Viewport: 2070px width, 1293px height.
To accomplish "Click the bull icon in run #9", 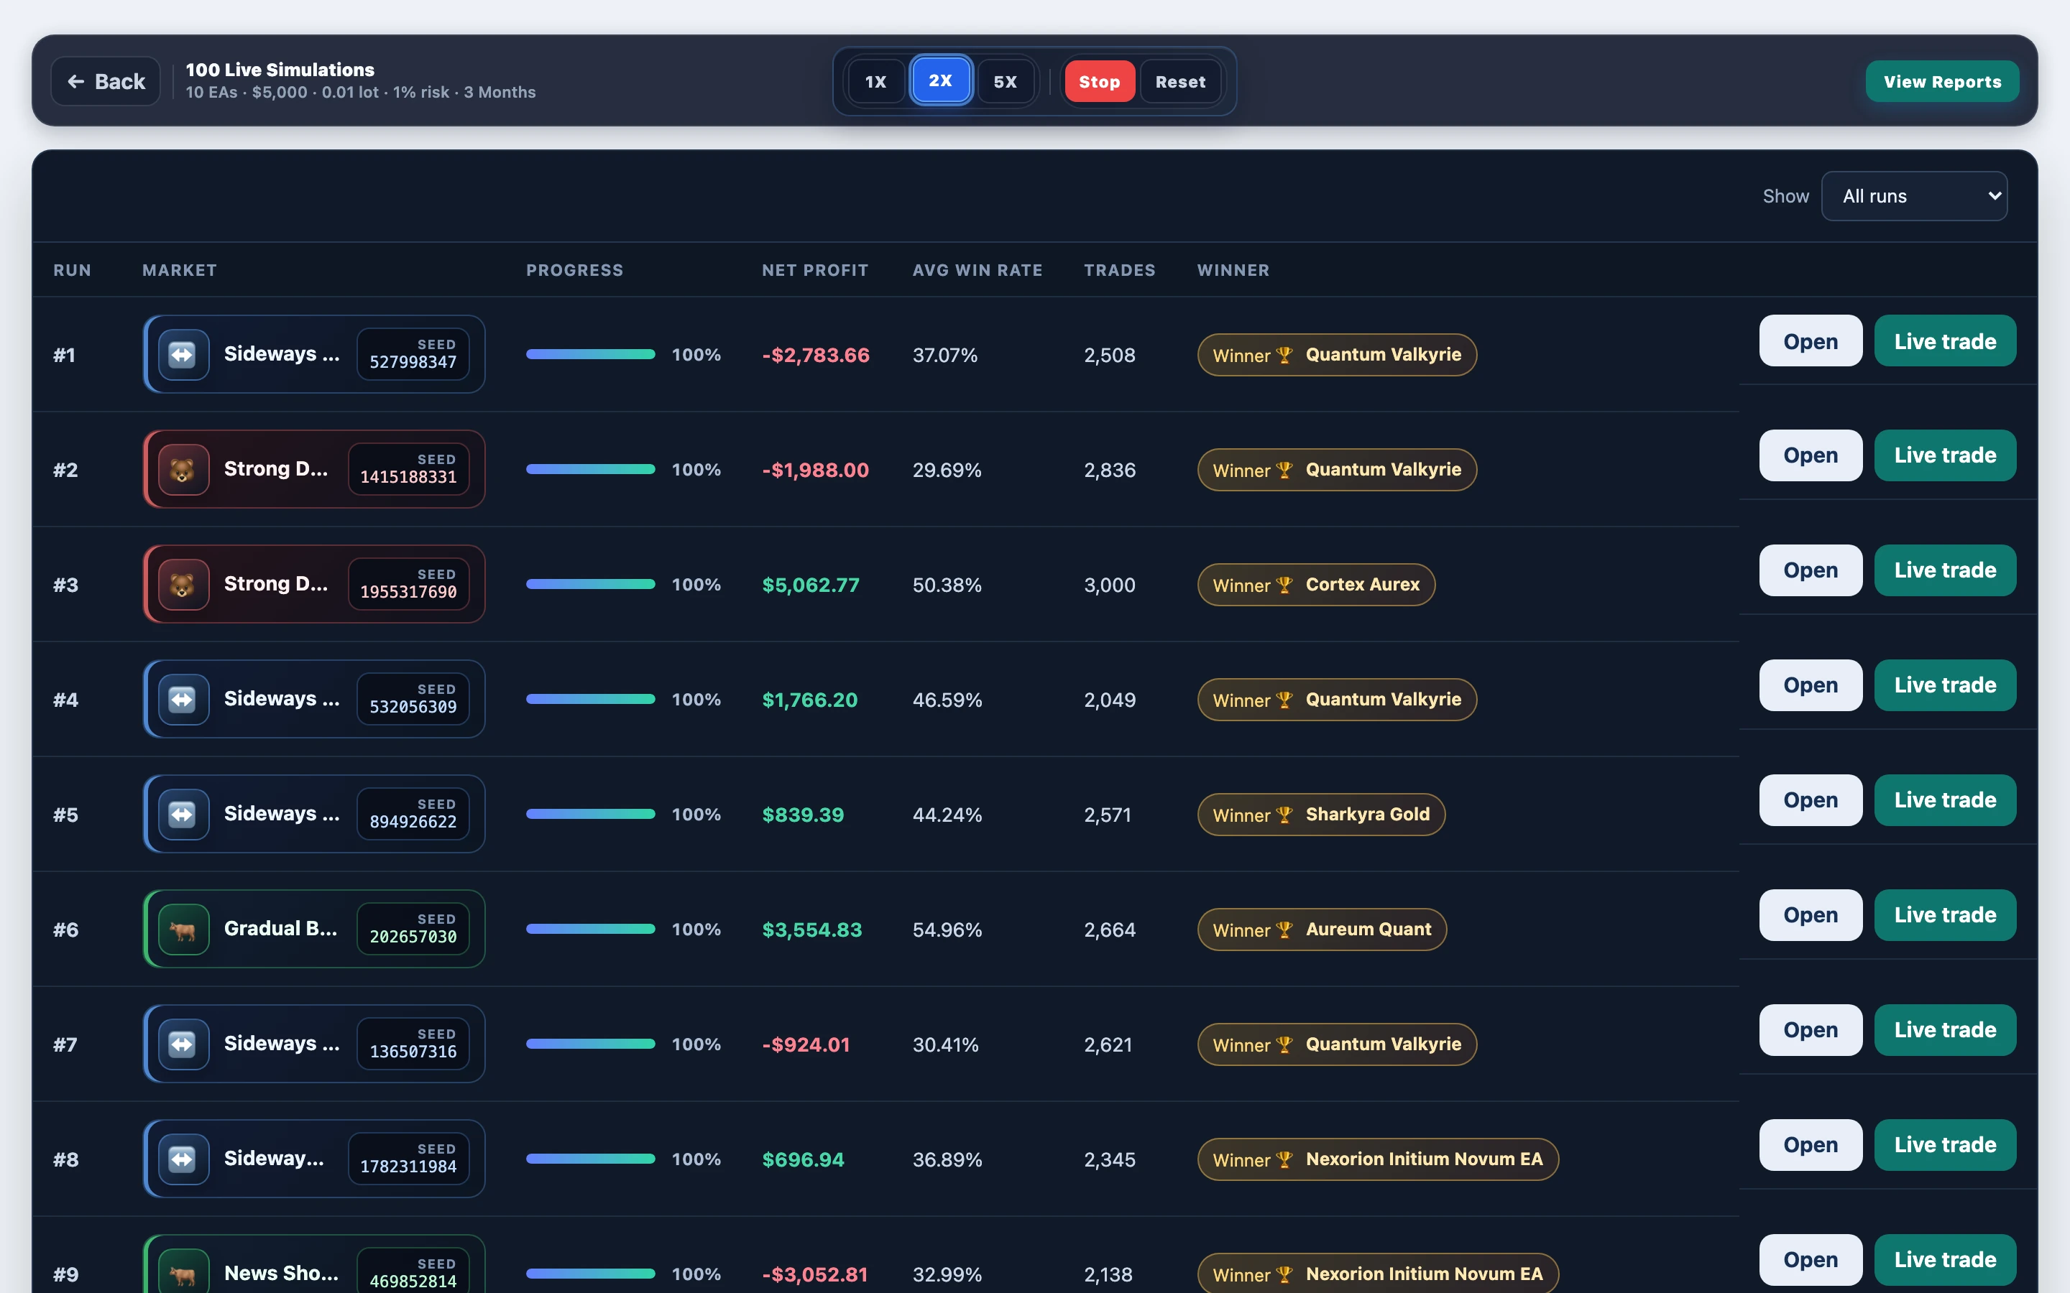I will coord(183,1272).
